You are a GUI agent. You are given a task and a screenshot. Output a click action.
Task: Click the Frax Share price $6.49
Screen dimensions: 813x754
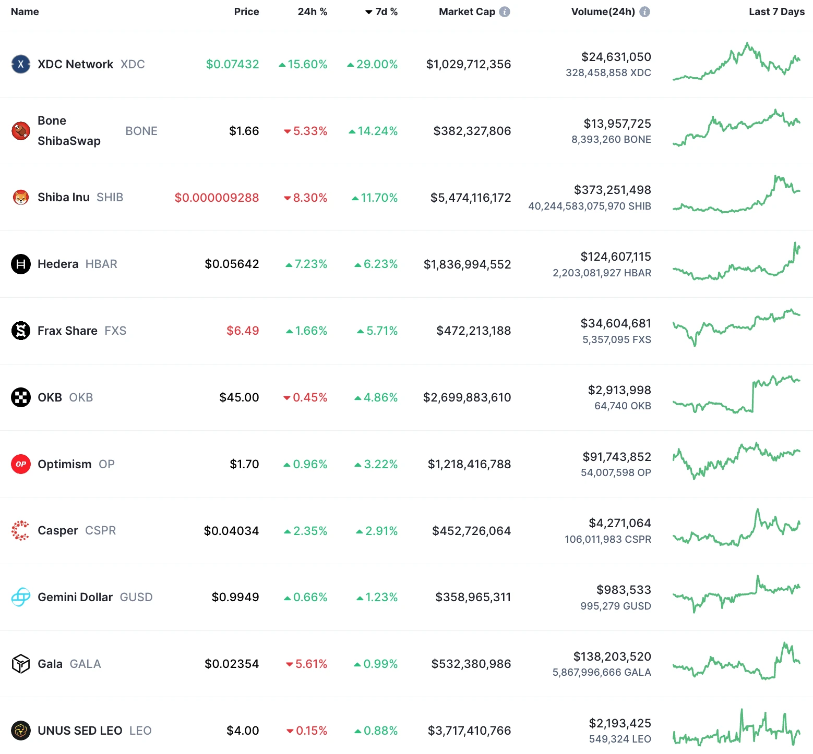pyautogui.click(x=243, y=331)
